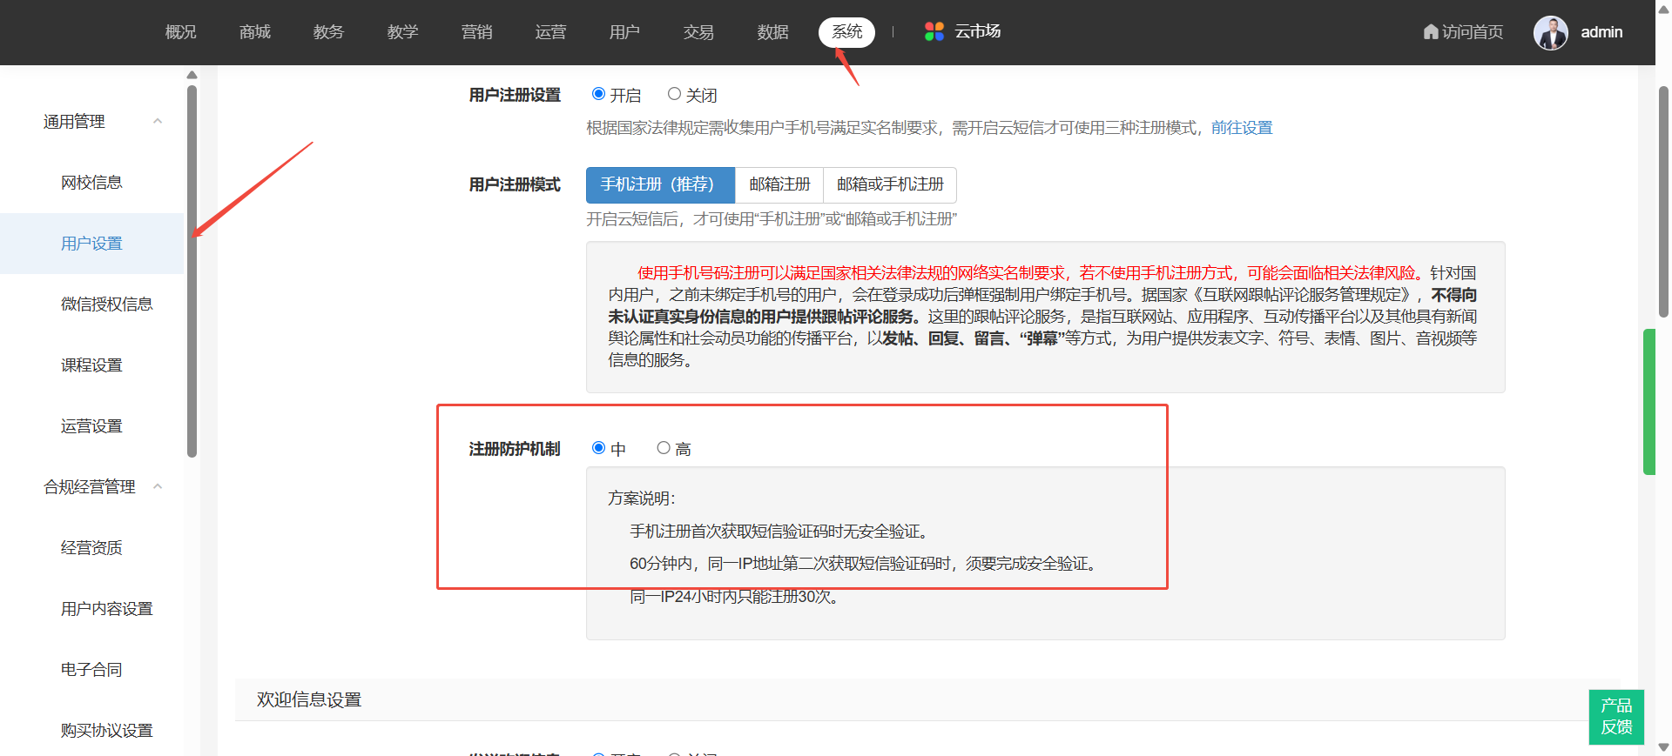Choose 邮箱或手机注册 registration mode

coord(889,184)
